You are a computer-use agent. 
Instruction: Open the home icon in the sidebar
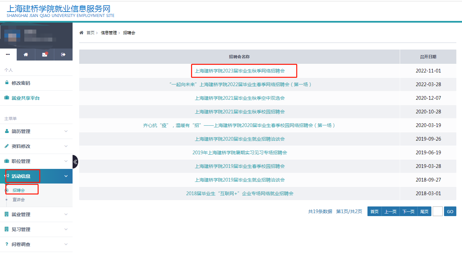tap(26, 54)
